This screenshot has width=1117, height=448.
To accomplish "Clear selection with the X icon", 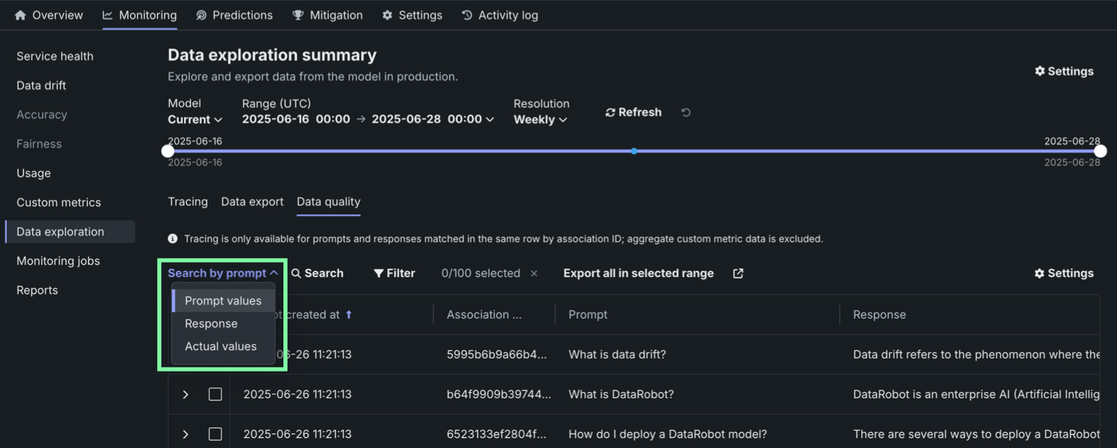I will (x=534, y=274).
